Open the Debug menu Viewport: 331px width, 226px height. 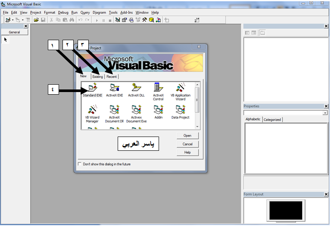pyautogui.click(x=63, y=13)
